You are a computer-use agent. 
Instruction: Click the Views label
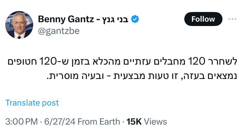click(x=156, y=122)
